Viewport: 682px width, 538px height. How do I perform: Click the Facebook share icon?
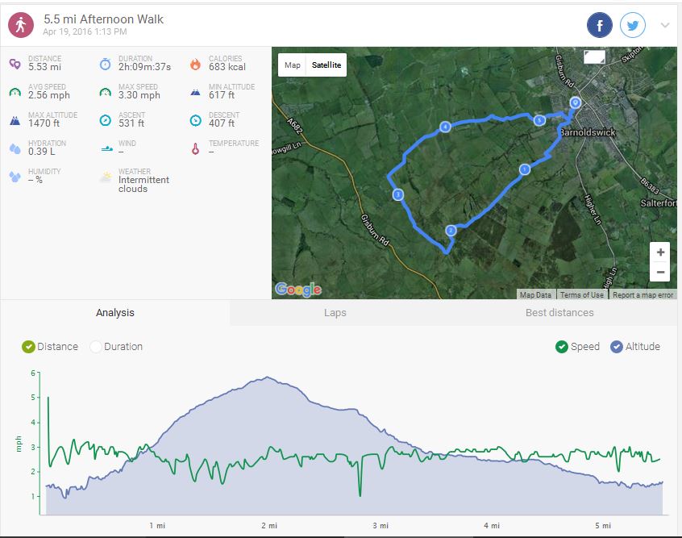coord(599,26)
